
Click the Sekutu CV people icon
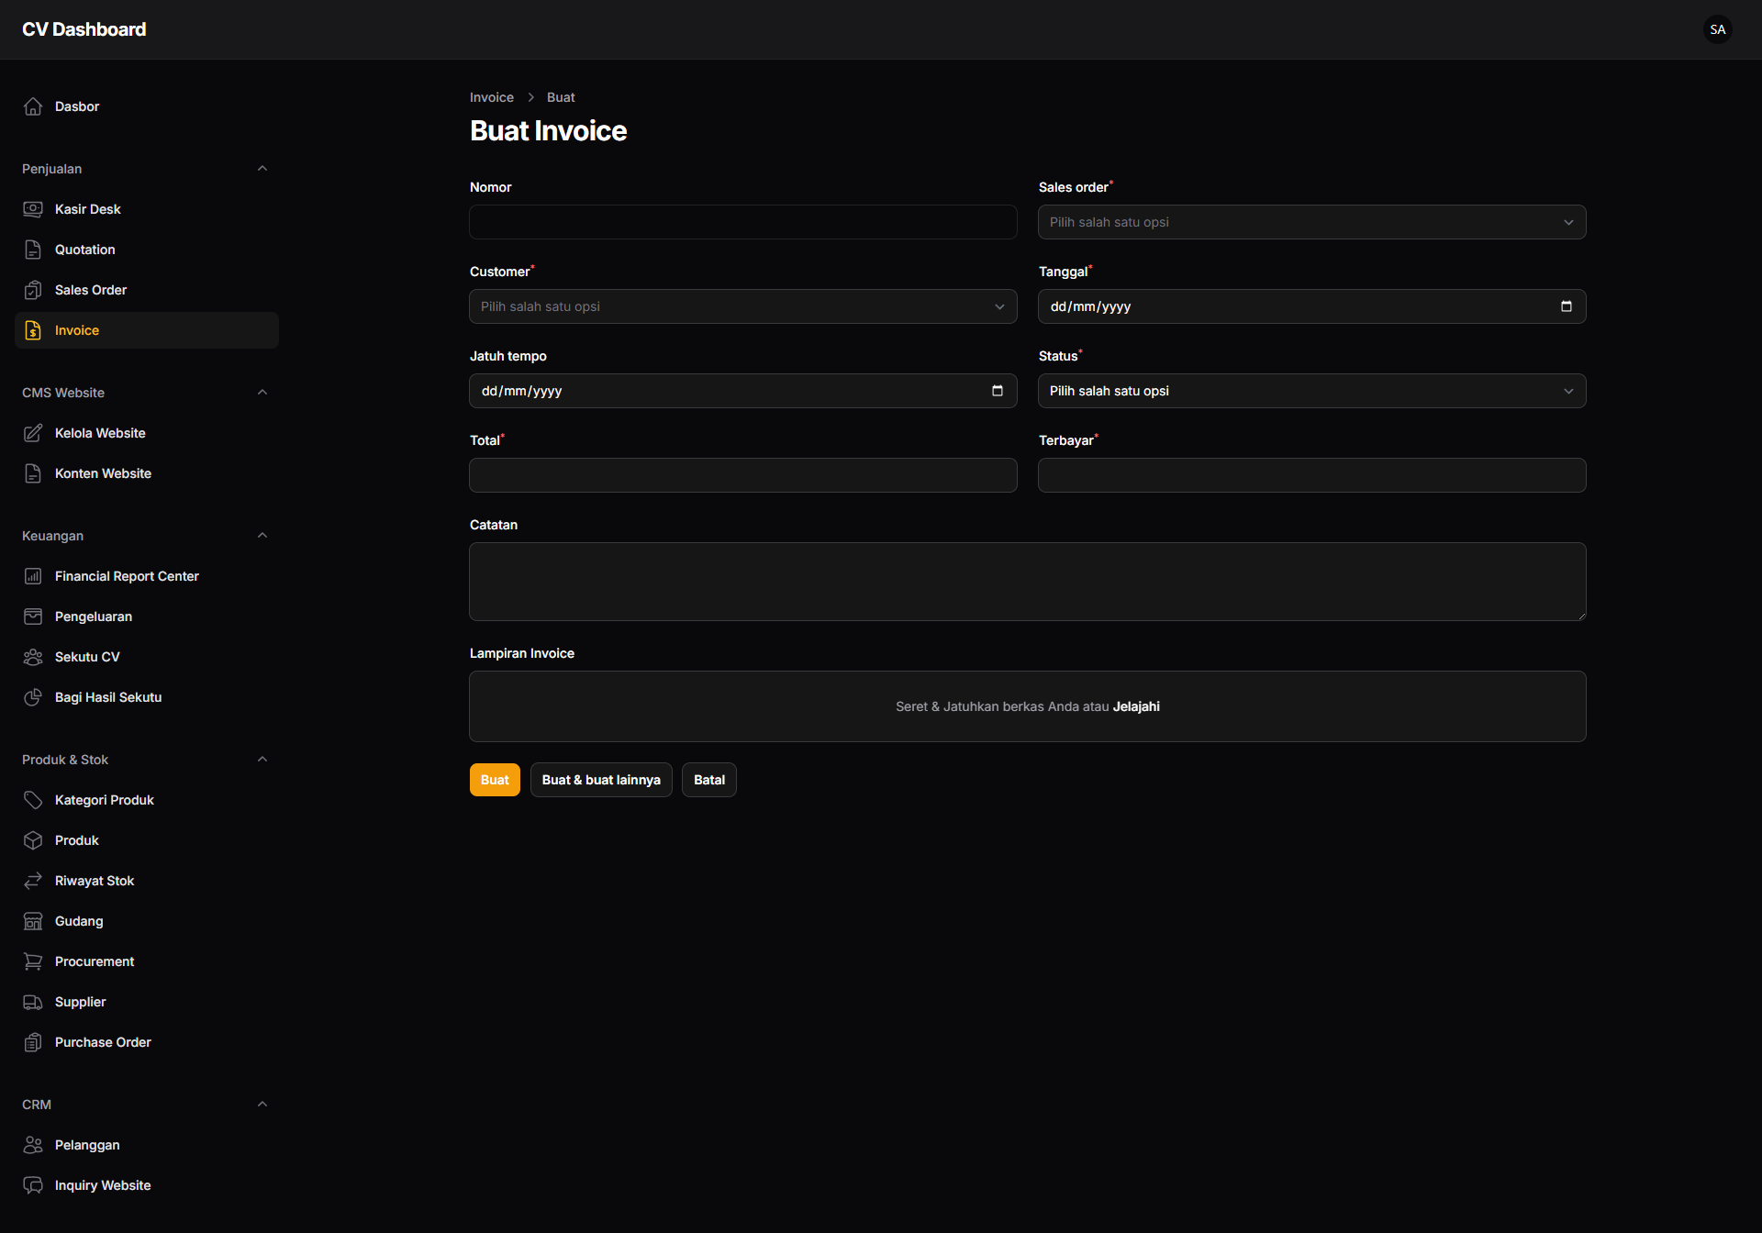tap(33, 656)
